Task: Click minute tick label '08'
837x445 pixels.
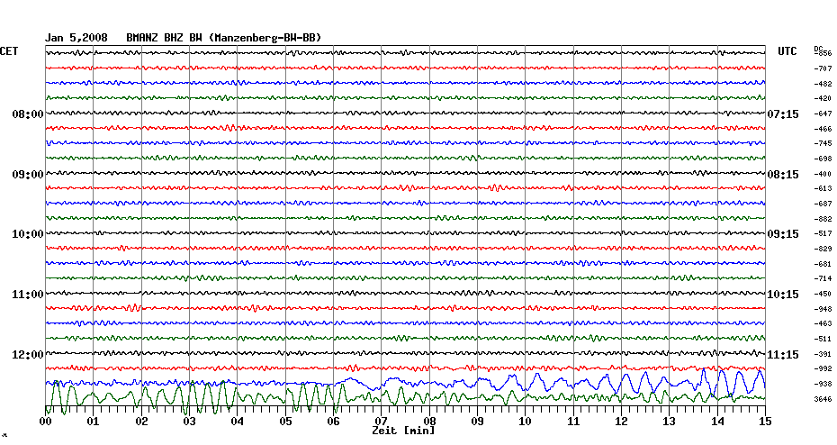Action: pyautogui.click(x=429, y=422)
